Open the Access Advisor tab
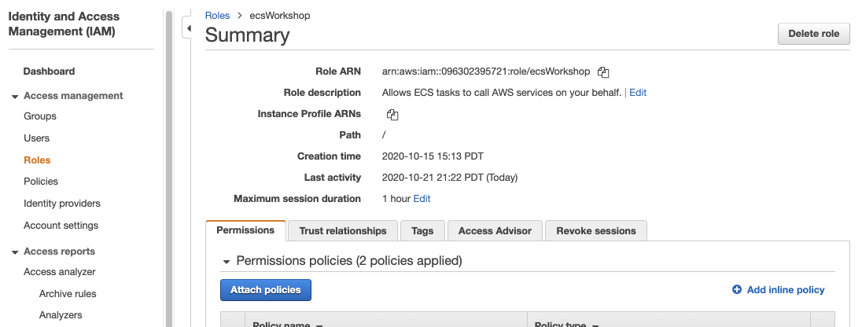 click(x=495, y=231)
